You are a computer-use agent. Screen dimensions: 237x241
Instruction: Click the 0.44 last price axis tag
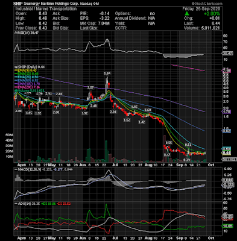227,153
